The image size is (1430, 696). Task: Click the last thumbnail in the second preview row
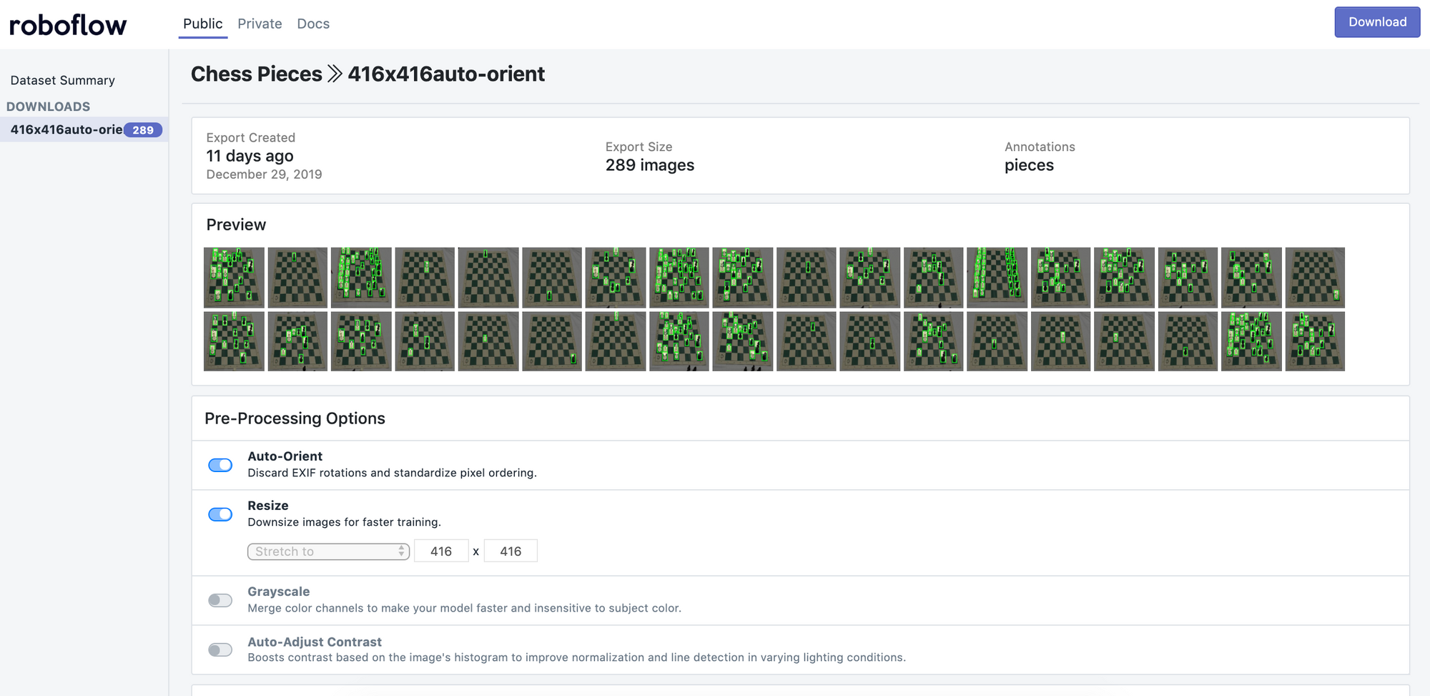(1315, 340)
